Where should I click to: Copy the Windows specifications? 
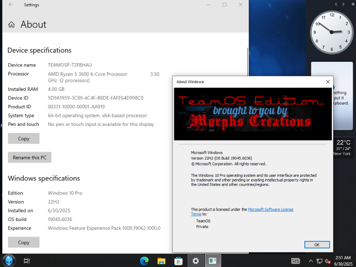pyautogui.click(x=24, y=242)
